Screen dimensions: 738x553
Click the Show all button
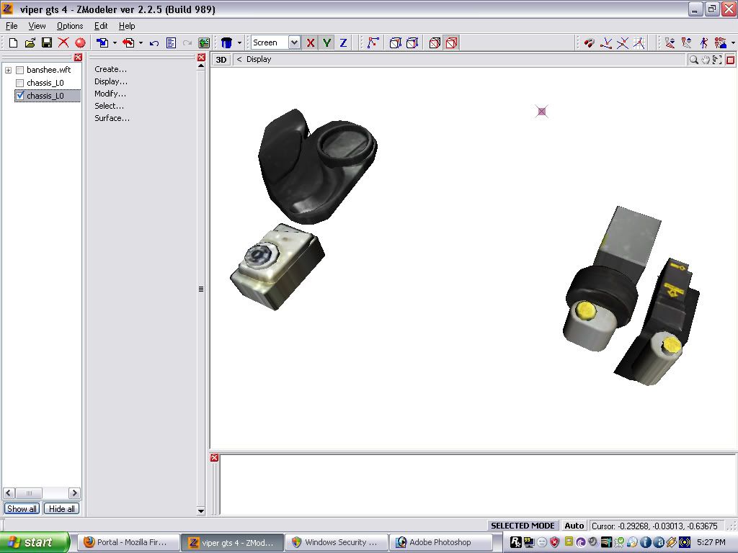click(22, 509)
